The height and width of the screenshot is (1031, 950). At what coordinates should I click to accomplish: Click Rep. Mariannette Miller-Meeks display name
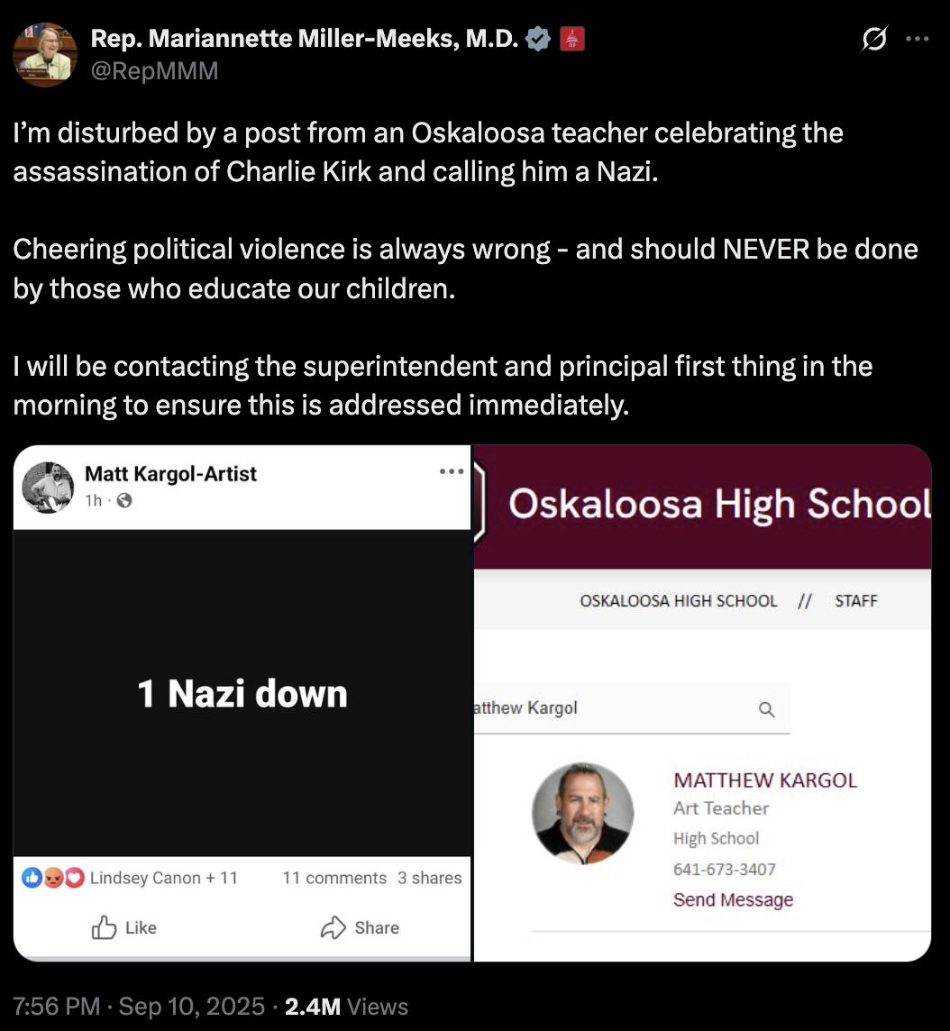(305, 39)
